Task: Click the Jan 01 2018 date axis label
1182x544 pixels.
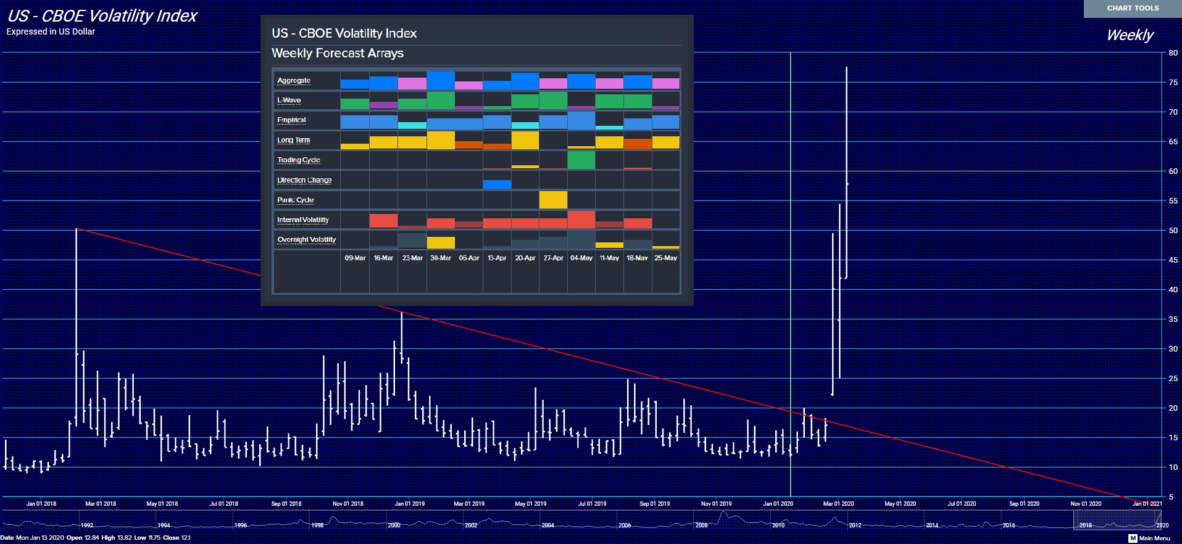Action: (x=41, y=504)
